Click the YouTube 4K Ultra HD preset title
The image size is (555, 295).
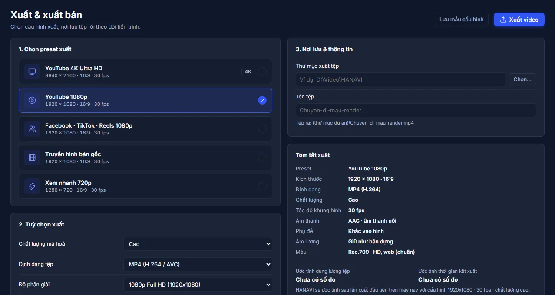click(x=74, y=68)
